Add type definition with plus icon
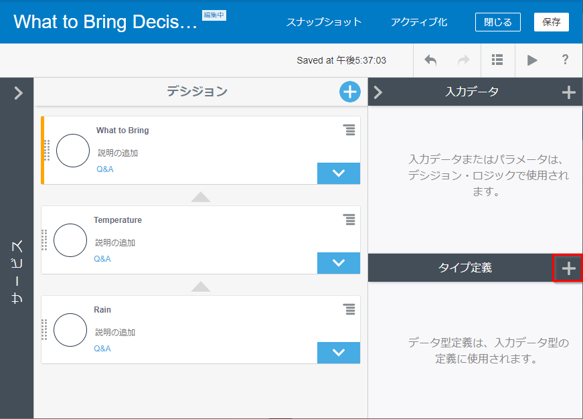 coord(568,268)
